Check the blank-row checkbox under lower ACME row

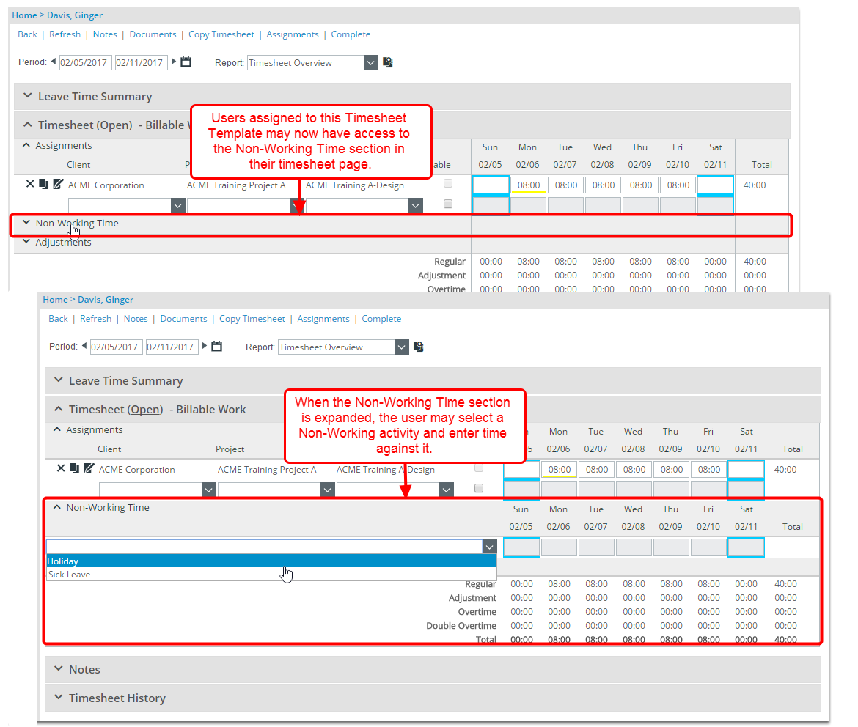pos(479,488)
